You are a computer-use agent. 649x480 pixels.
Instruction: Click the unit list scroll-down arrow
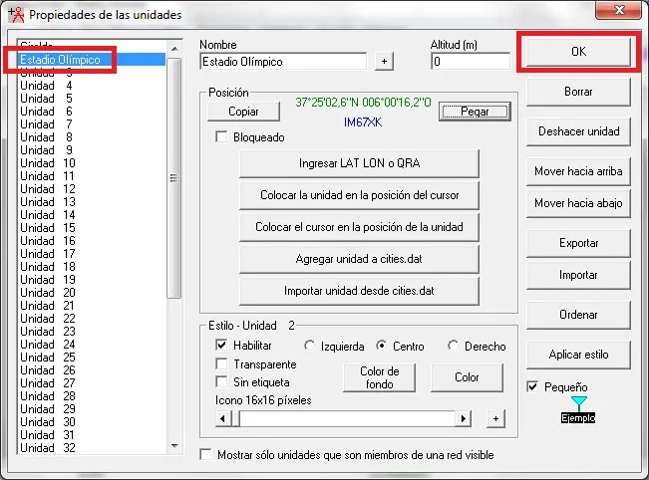pos(174,446)
